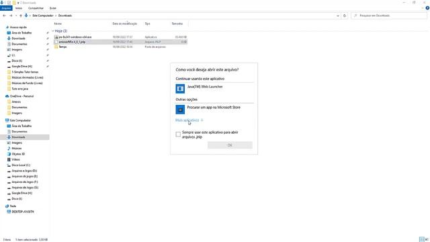
Task: Open 'Anexos' folder under OneDrive
Action: click(16, 102)
